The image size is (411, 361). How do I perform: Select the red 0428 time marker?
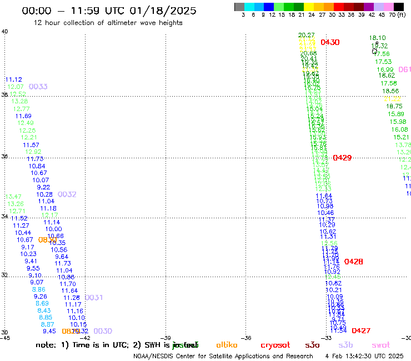pos(353,262)
